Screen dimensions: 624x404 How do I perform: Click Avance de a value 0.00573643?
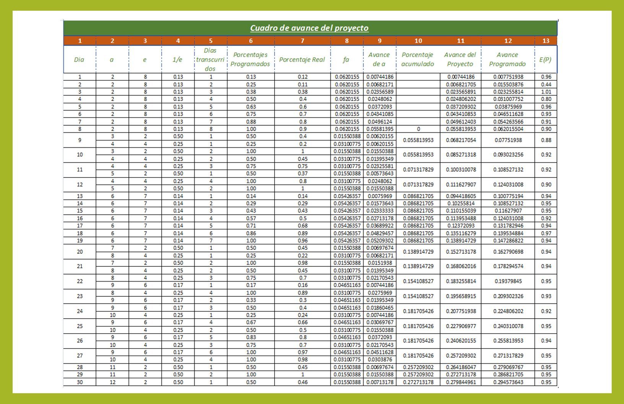[380, 173]
